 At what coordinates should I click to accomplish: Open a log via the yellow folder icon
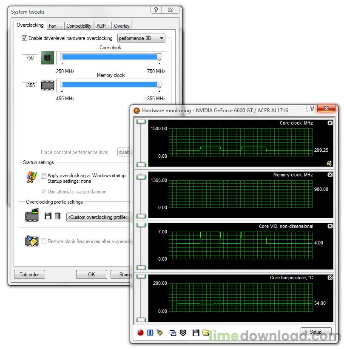click(206, 332)
